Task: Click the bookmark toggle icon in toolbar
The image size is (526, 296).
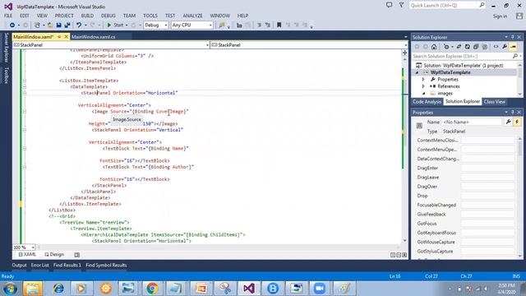Action: [279, 25]
